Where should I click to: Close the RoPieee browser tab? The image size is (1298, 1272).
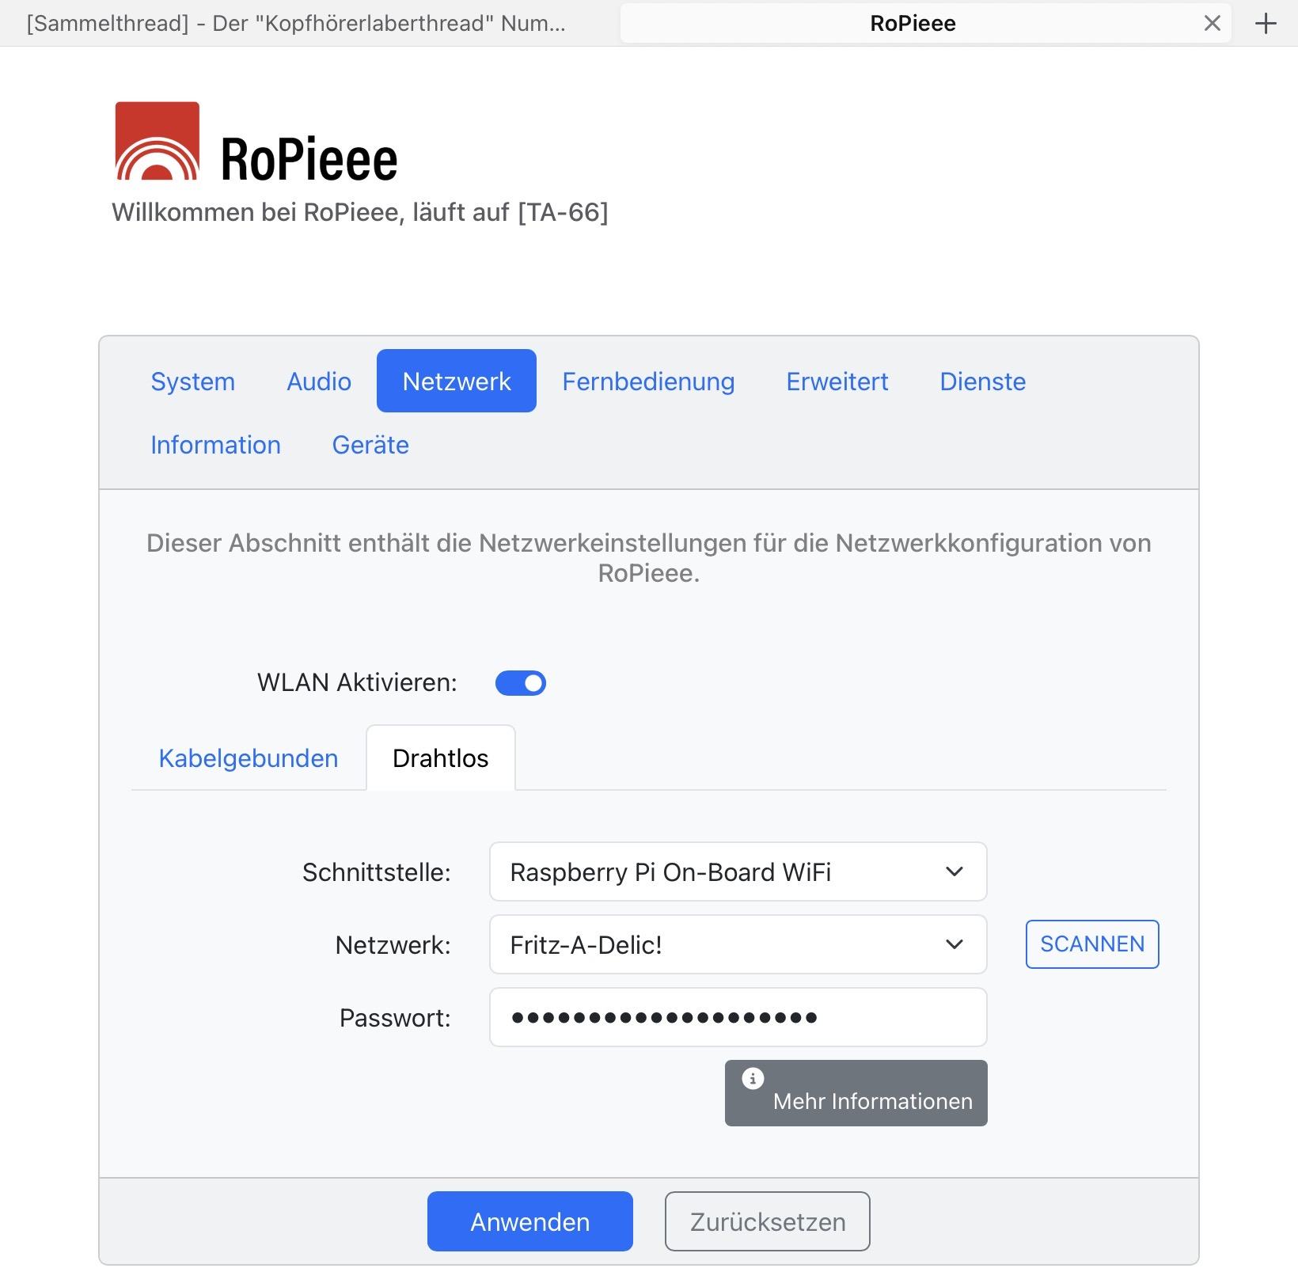pyautogui.click(x=1212, y=24)
